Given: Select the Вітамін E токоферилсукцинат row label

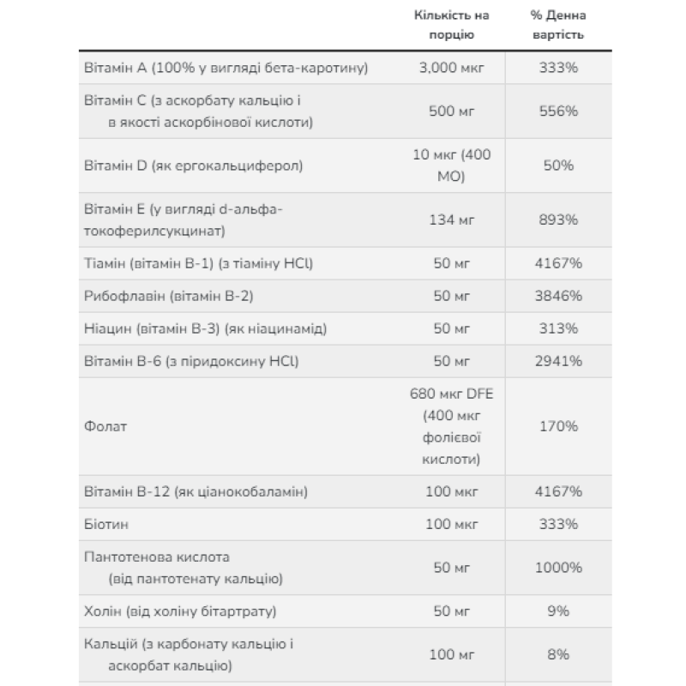Looking at the screenshot, I should [x=184, y=220].
